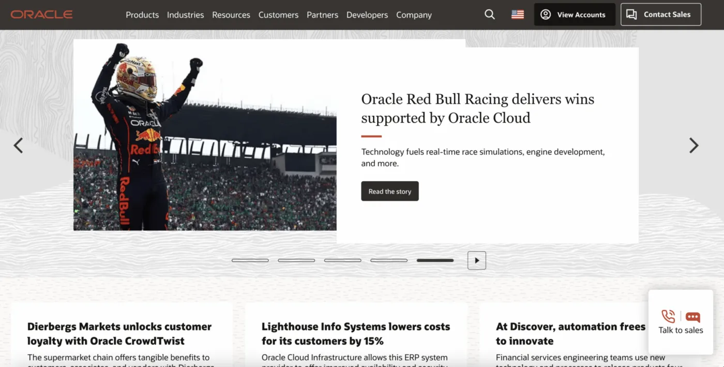Open chat via the speech bubble icon
The image size is (724, 367).
(x=692, y=316)
